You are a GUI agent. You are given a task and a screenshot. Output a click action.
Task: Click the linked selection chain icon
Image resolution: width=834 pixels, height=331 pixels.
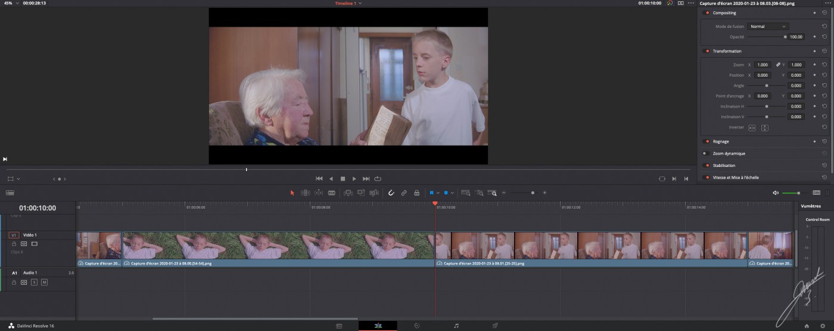point(404,193)
